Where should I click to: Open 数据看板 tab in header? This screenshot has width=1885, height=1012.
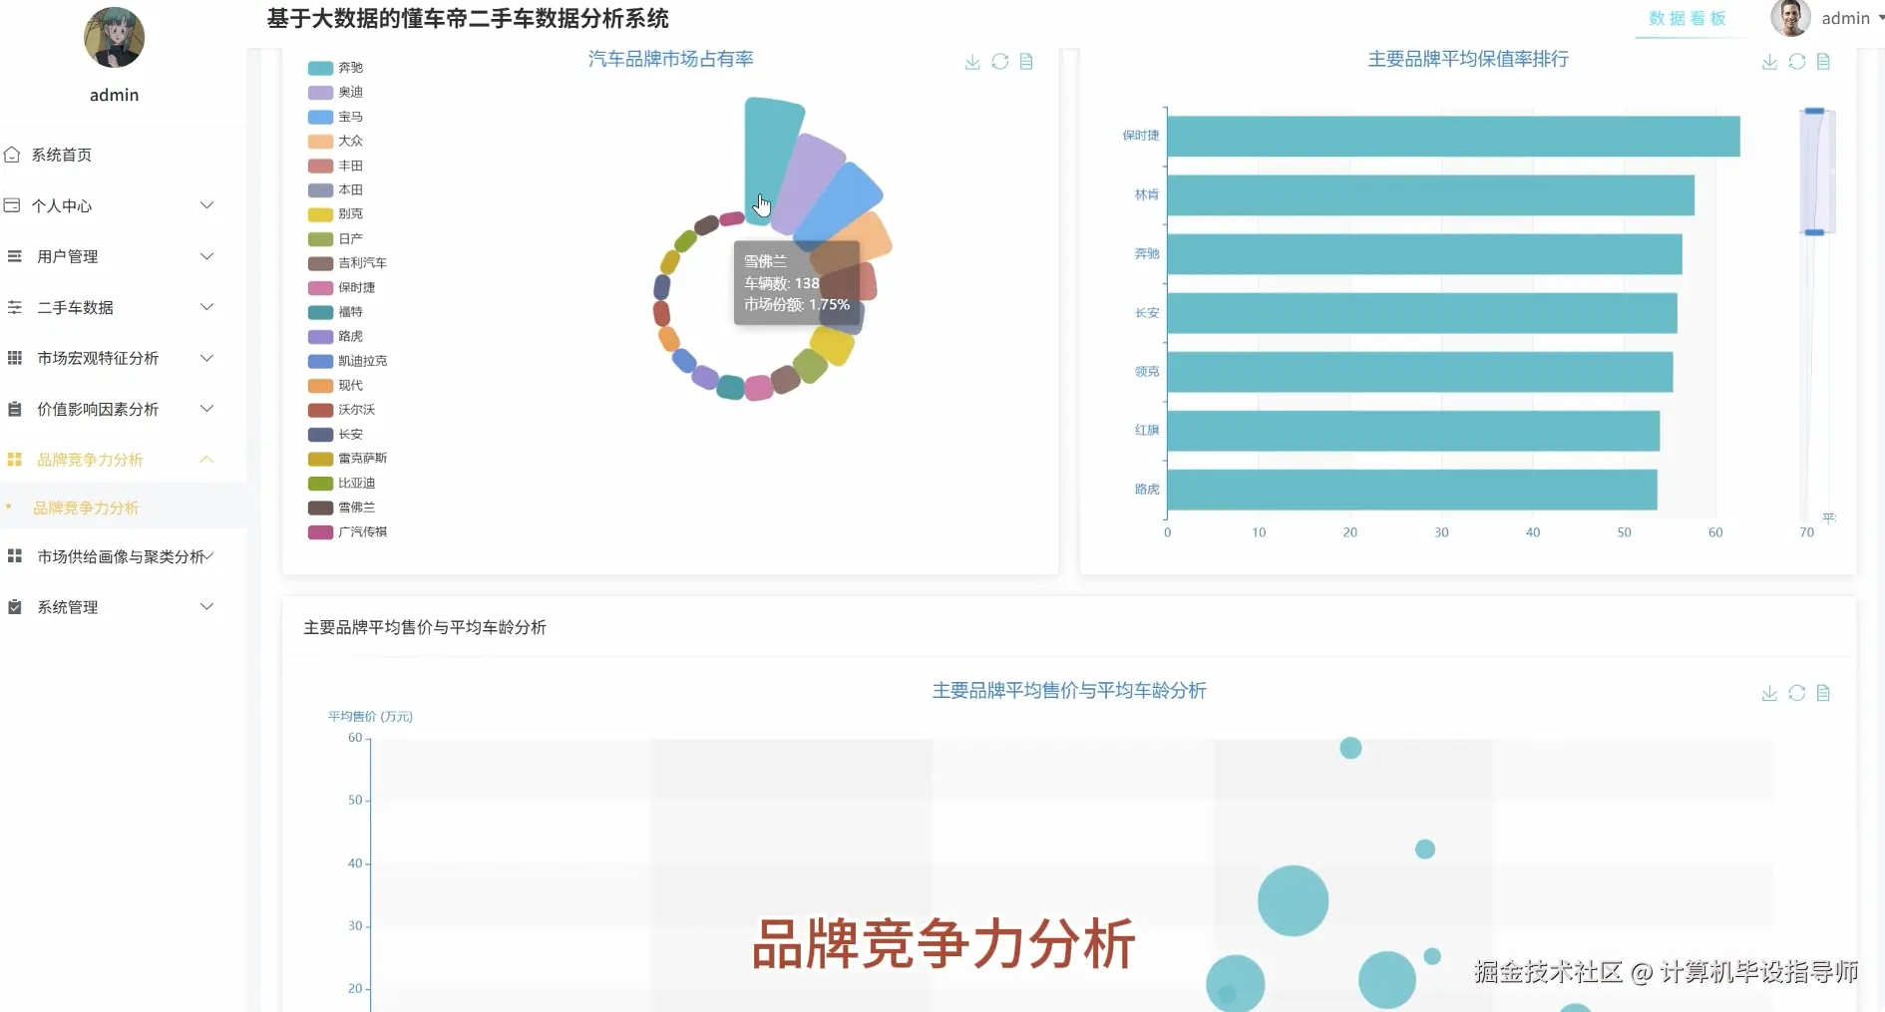point(1687,18)
